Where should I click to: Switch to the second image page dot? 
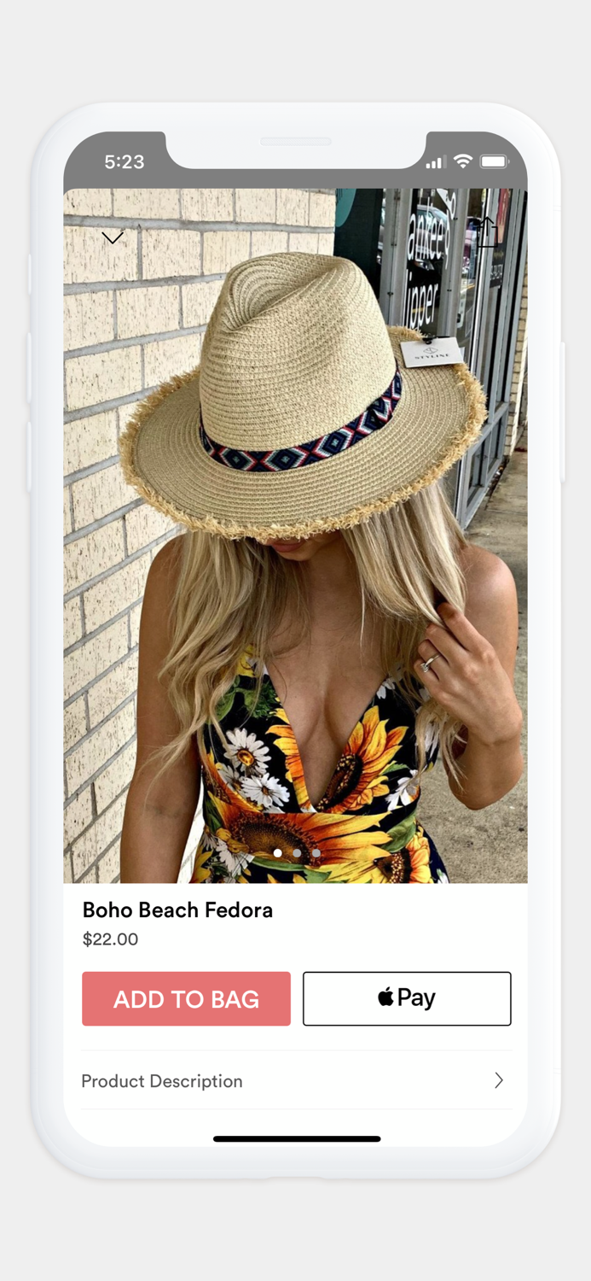[297, 852]
